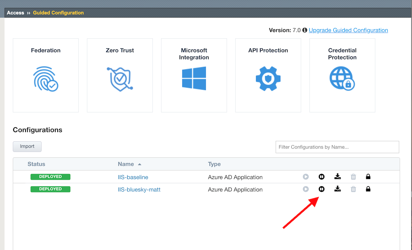Select the Credential Protection globe icon
412x250 pixels.
[x=342, y=79]
